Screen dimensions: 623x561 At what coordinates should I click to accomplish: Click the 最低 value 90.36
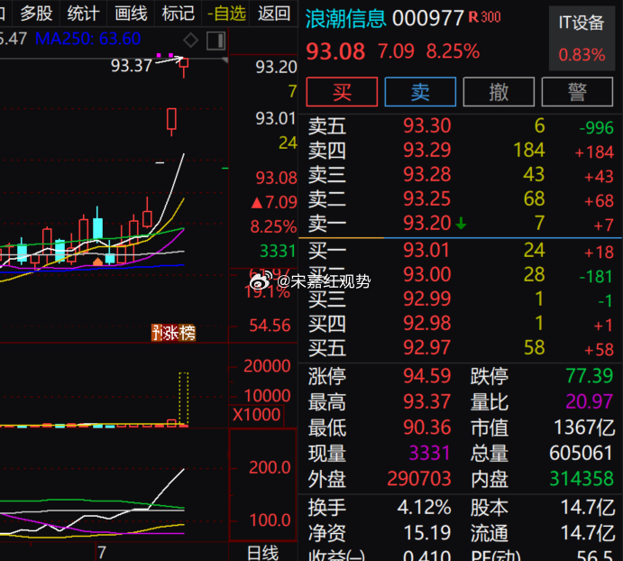tap(427, 428)
